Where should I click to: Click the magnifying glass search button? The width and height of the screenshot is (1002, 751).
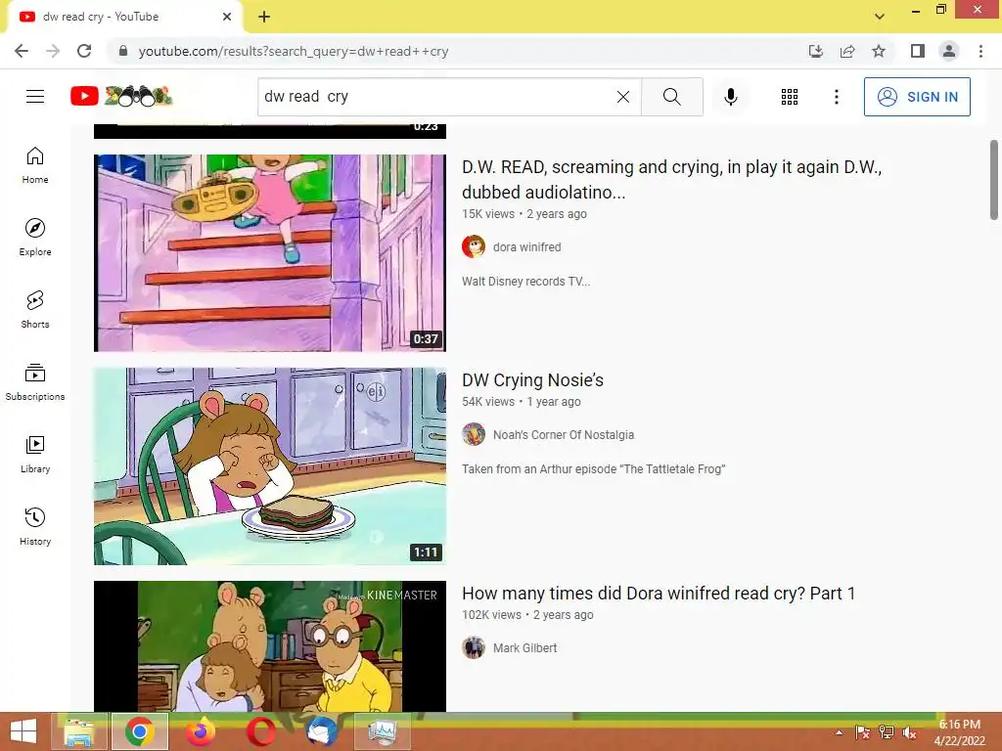(x=671, y=97)
